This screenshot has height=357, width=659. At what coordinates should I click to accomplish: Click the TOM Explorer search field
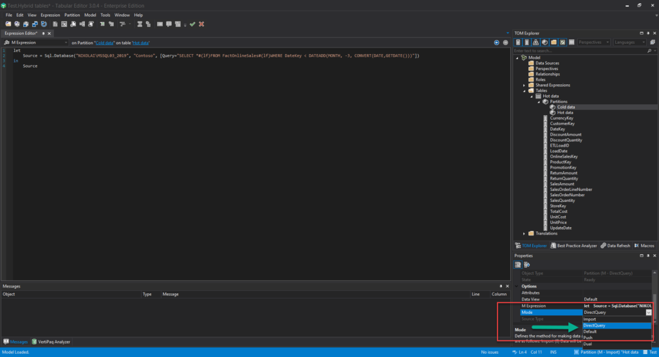(580, 51)
